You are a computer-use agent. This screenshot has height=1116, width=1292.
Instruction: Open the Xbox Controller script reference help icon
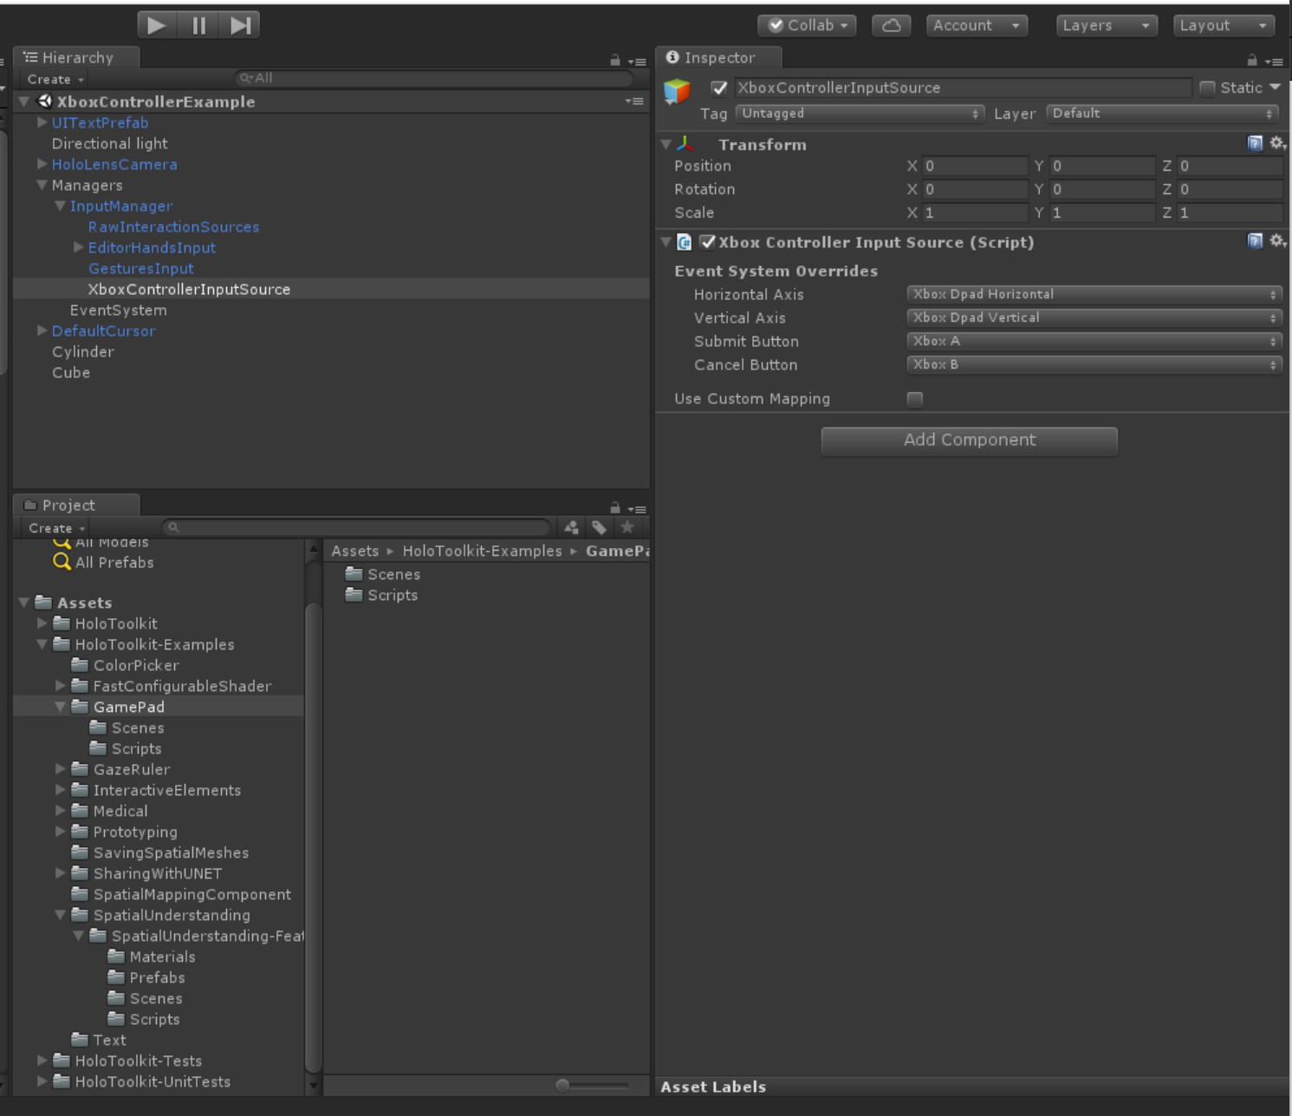click(x=1254, y=242)
